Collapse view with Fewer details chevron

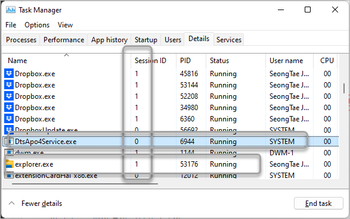(11, 203)
